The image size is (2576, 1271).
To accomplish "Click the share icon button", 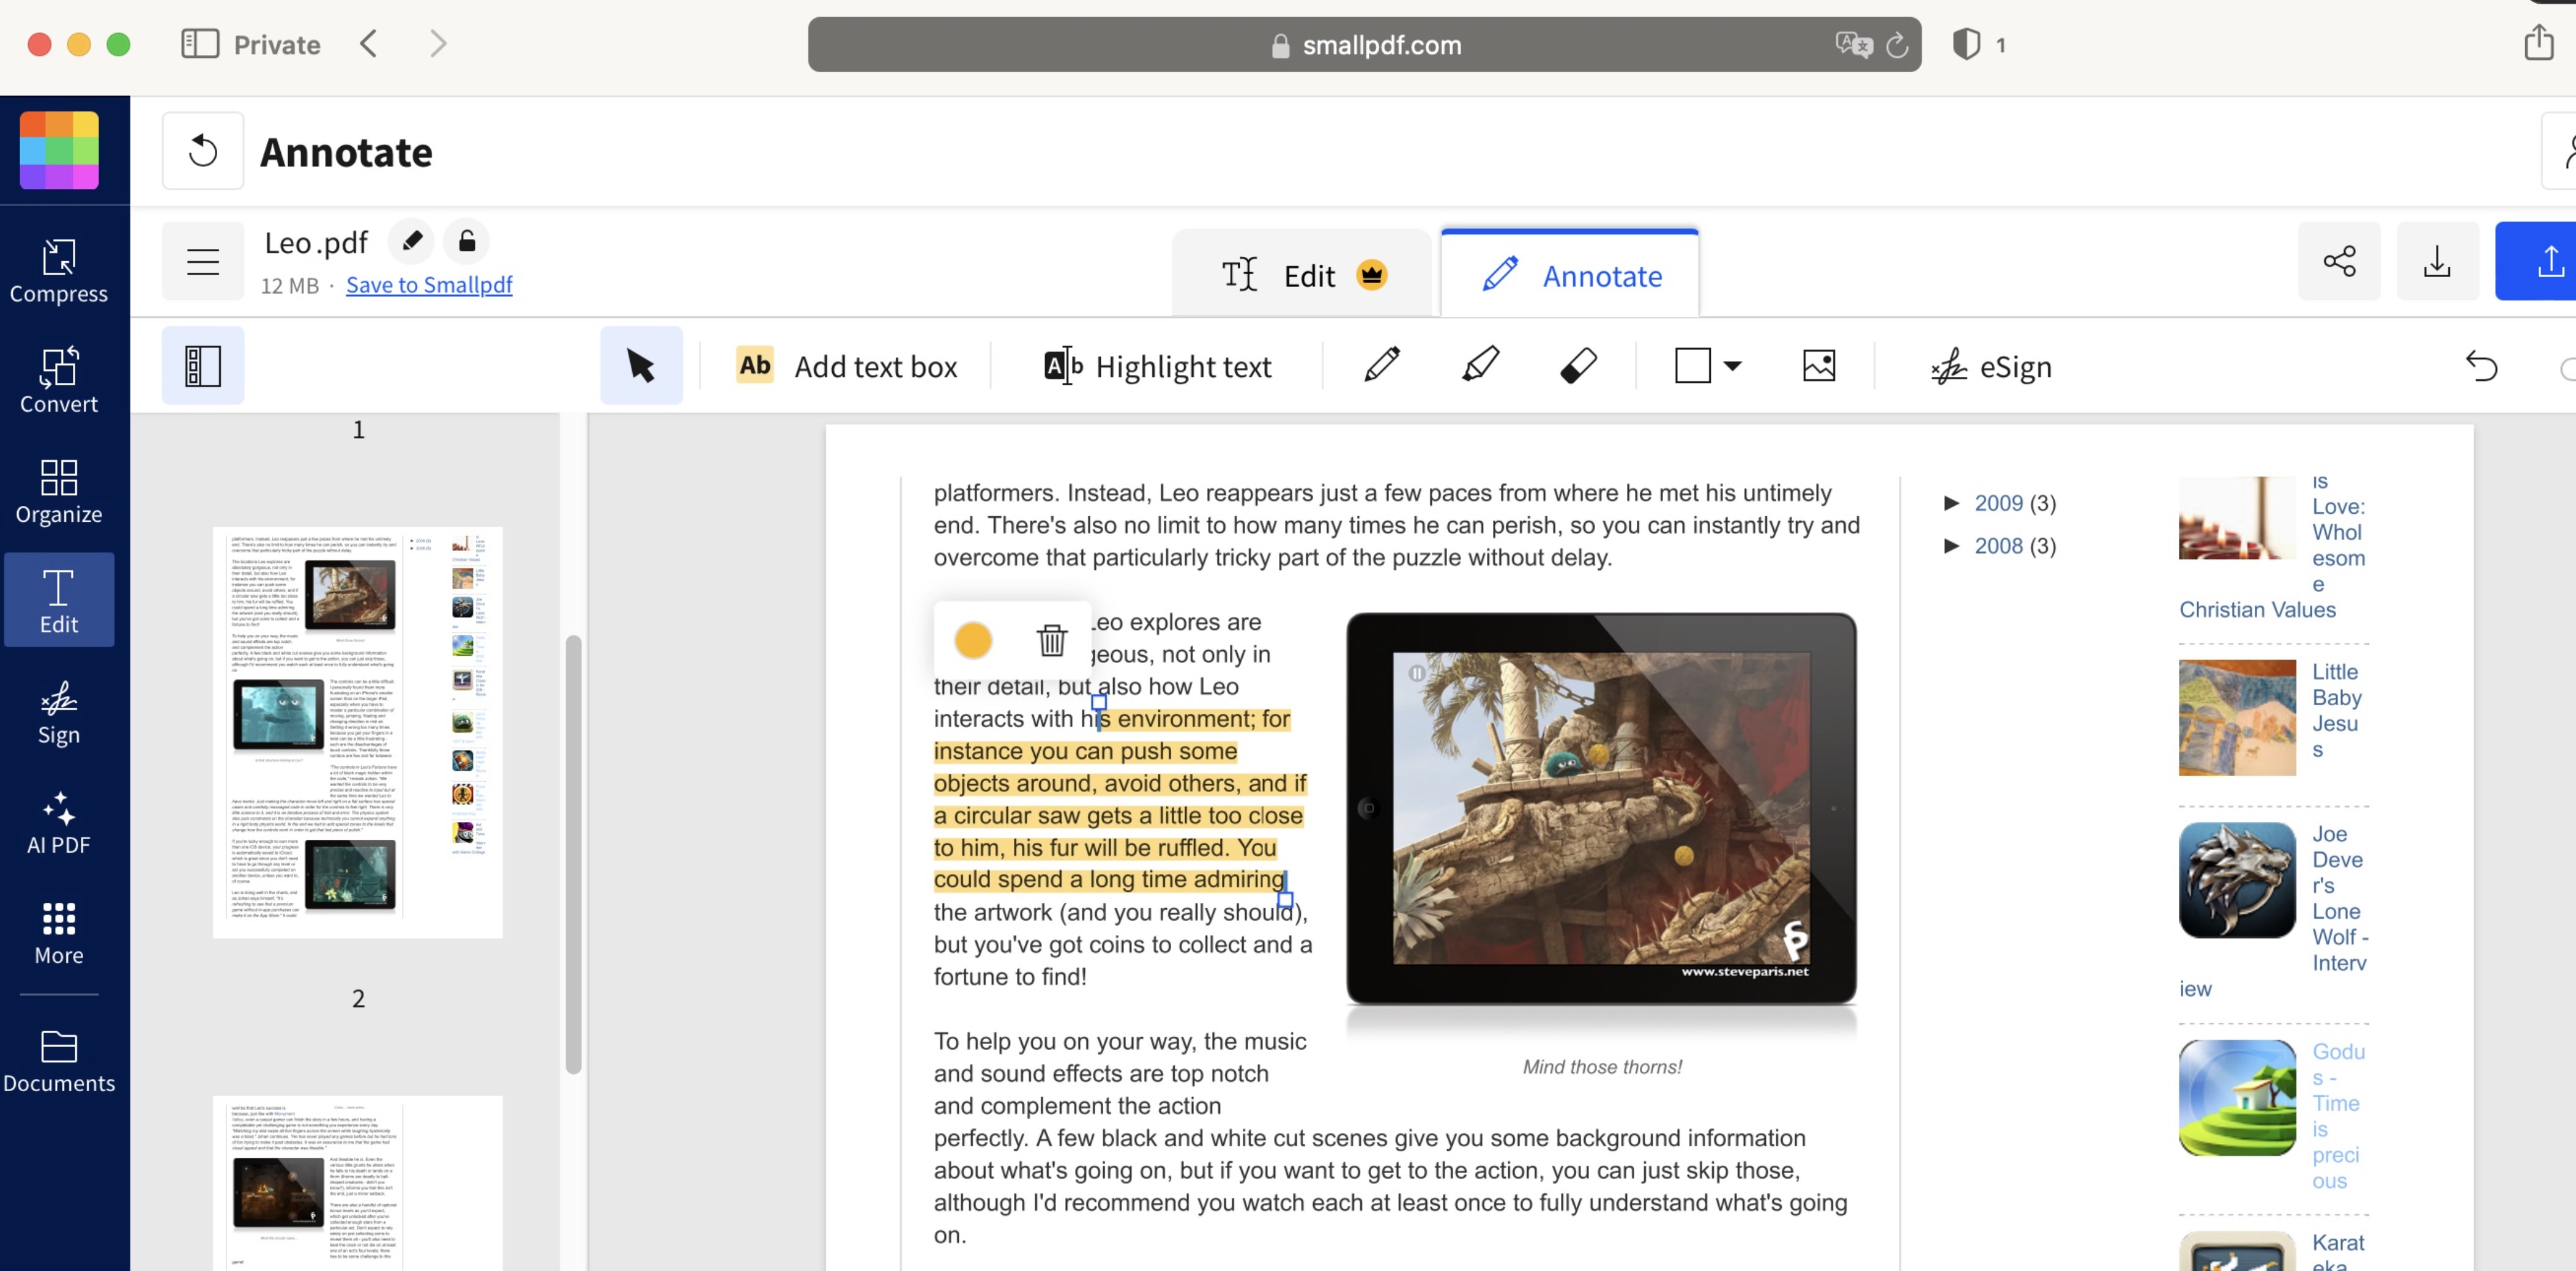I will [x=2339, y=261].
